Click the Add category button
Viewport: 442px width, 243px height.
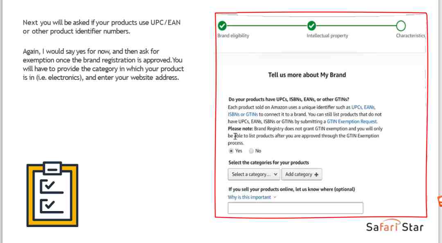tap(302, 174)
